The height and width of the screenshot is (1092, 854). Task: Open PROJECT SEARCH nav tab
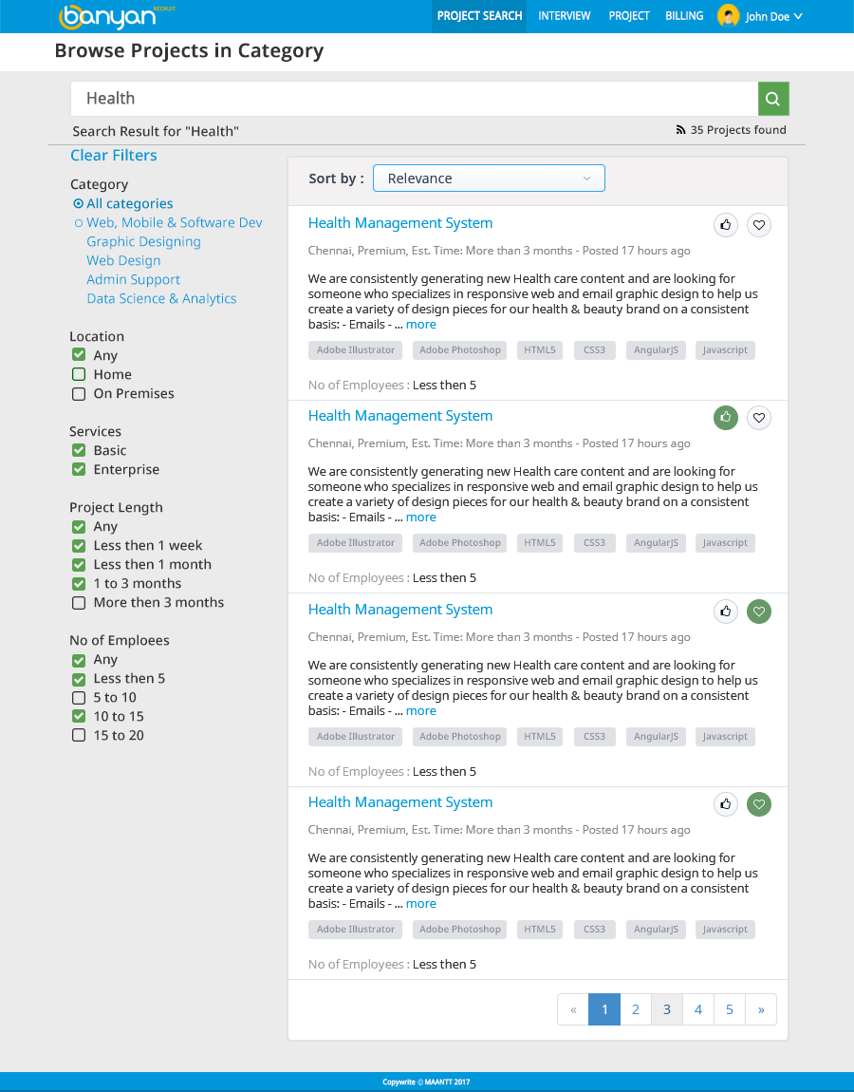pos(479,16)
